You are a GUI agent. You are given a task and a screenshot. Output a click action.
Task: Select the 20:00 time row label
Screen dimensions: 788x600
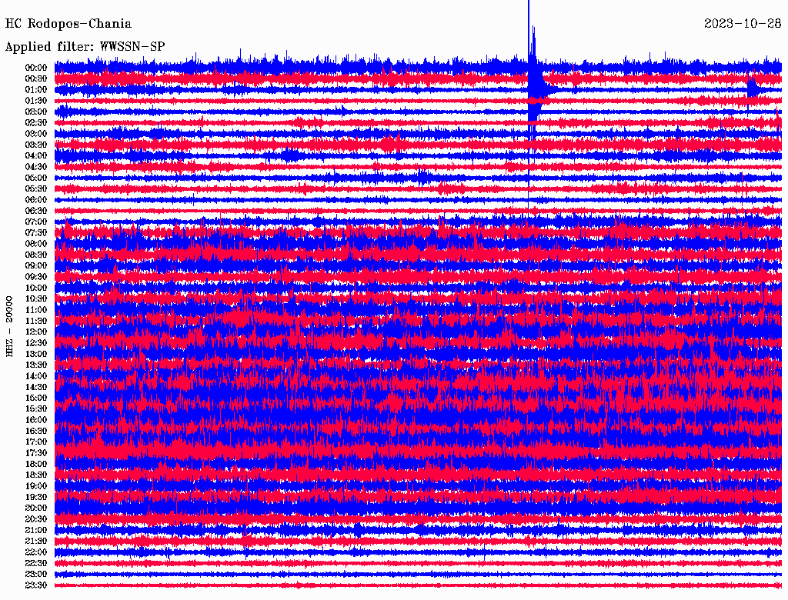tap(36, 508)
